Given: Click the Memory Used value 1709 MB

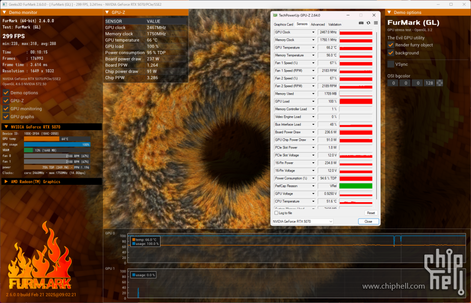Looking at the screenshot, I should (328, 94).
